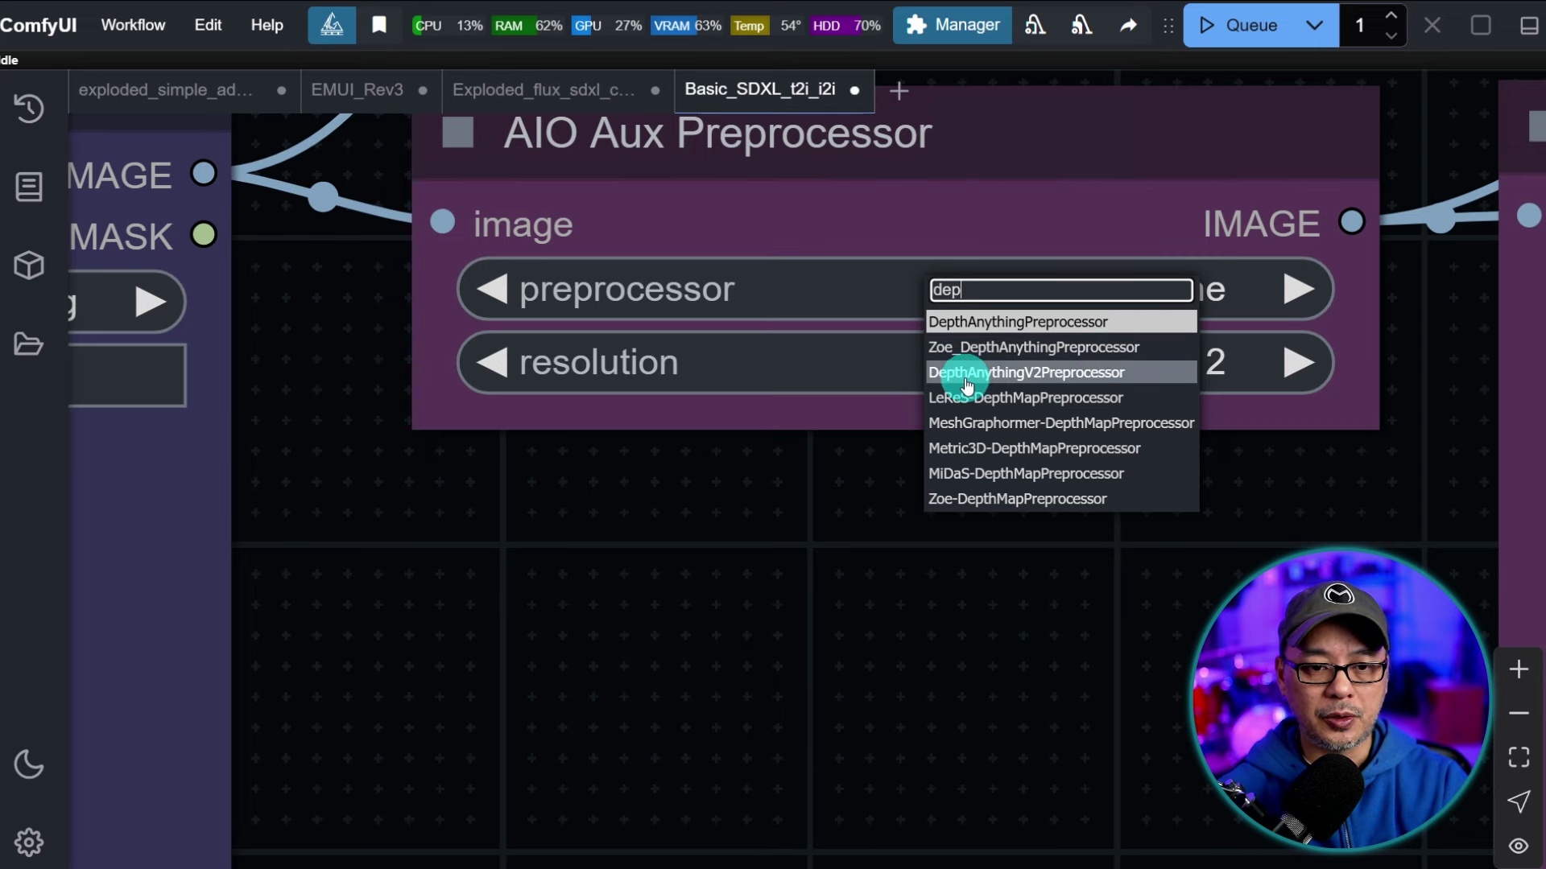Toggle link visibility eye icon
Image resolution: width=1546 pixels, height=869 pixels.
click(x=1519, y=846)
